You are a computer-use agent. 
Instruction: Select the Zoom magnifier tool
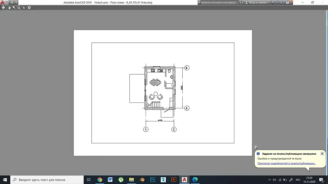(14, 7)
